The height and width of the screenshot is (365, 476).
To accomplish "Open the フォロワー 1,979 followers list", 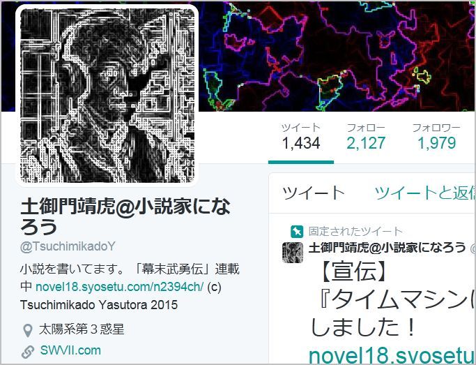I will pos(436,137).
